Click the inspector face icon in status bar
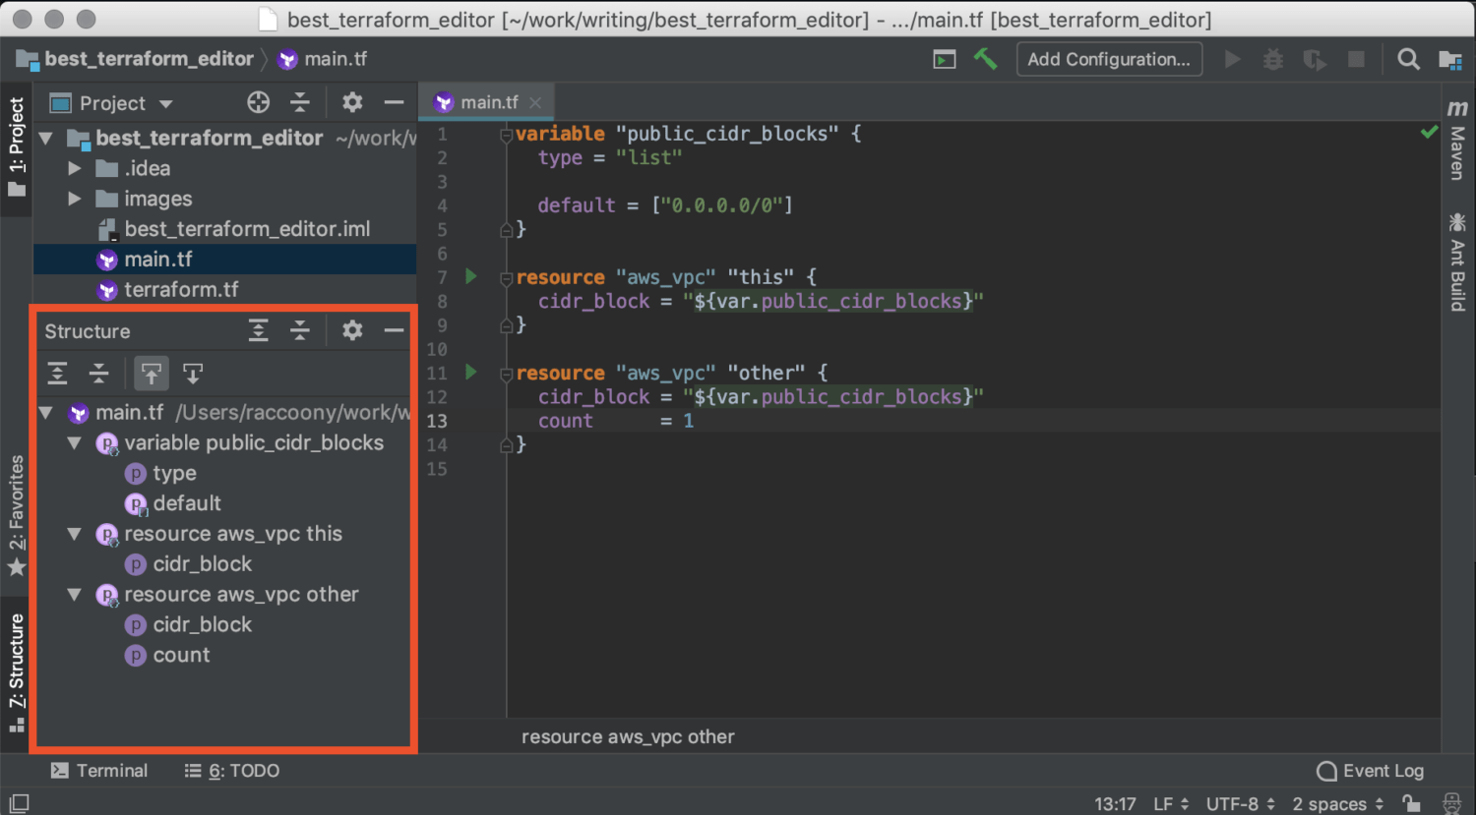The image size is (1476, 815). click(x=1451, y=803)
